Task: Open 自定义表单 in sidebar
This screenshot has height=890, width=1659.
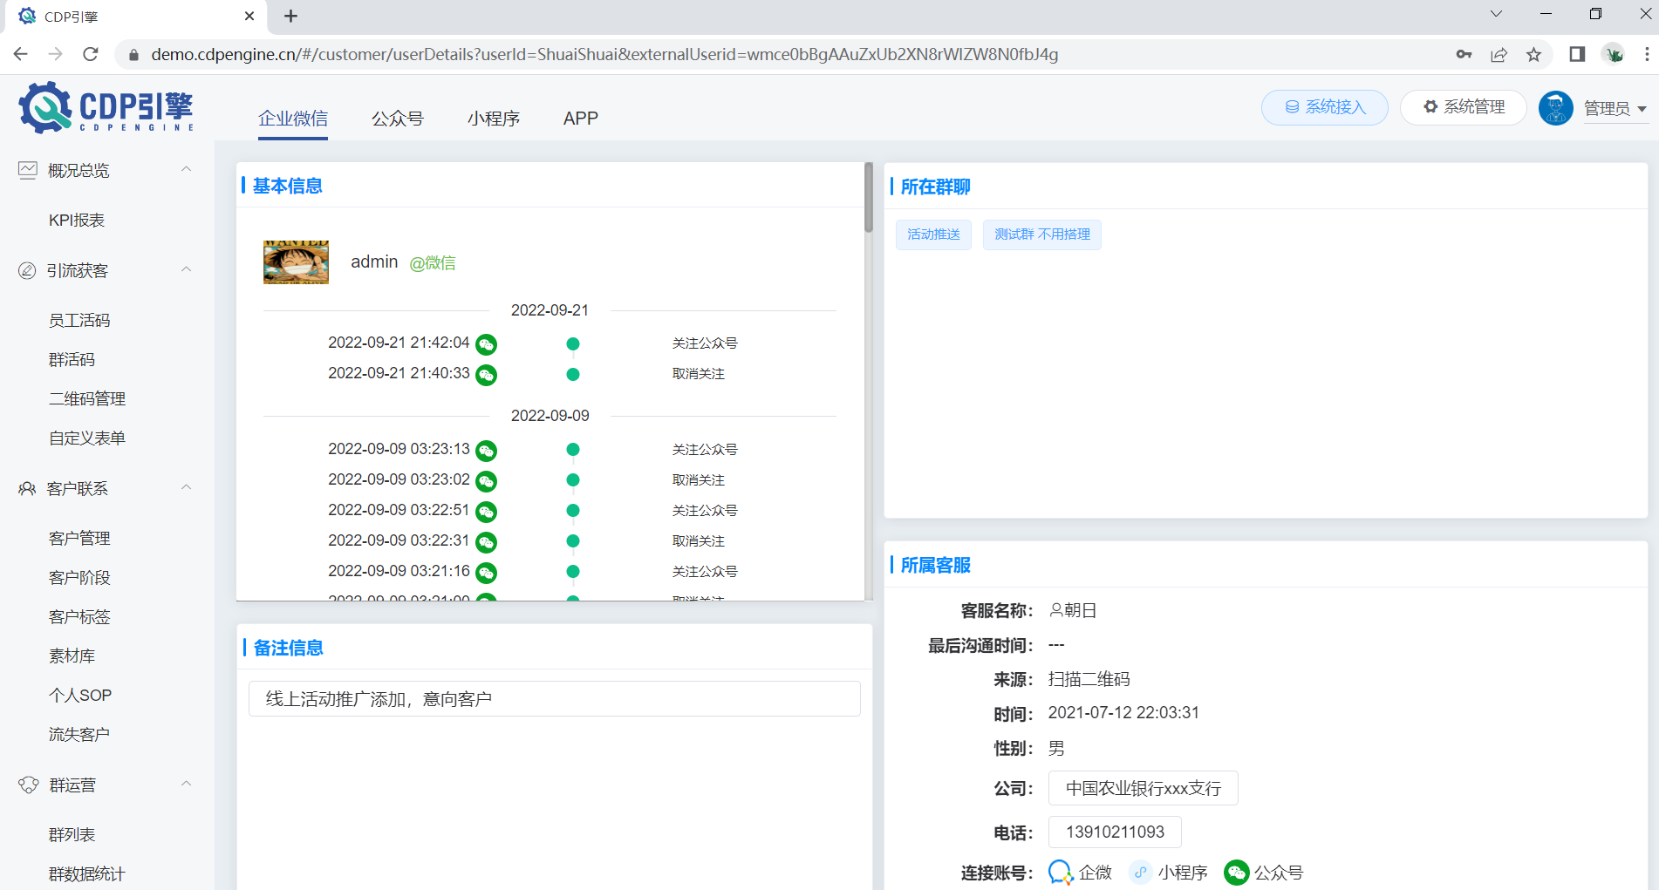Action: 87,438
